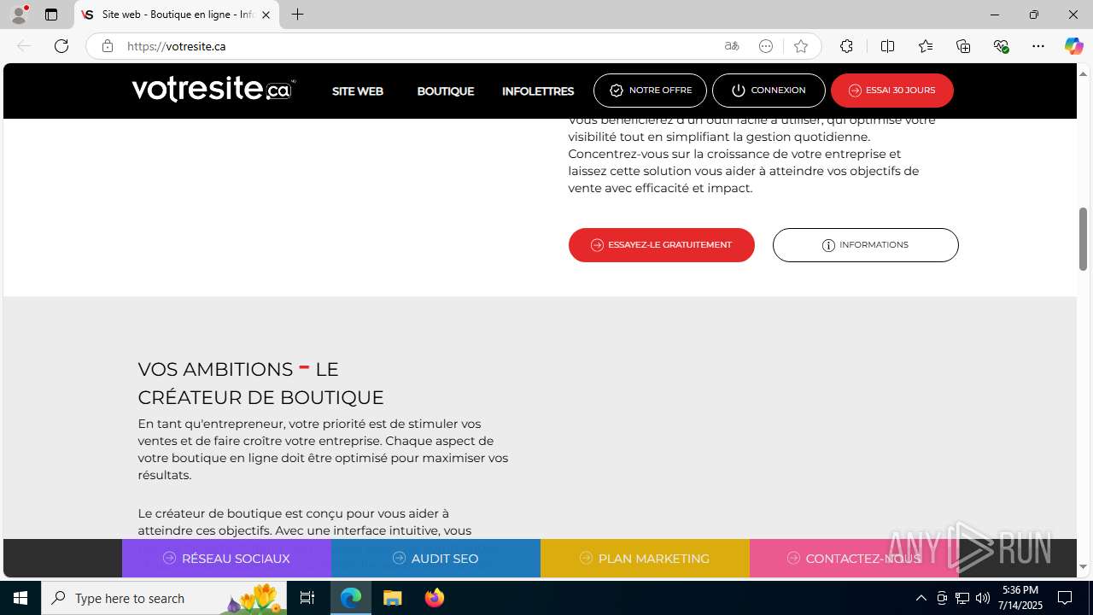Click the CONNEXION button
This screenshot has height=615, width=1093.
[769, 91]
